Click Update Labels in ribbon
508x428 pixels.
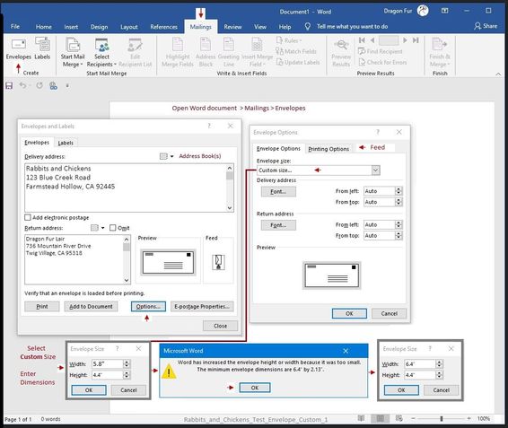pos(298,62)
